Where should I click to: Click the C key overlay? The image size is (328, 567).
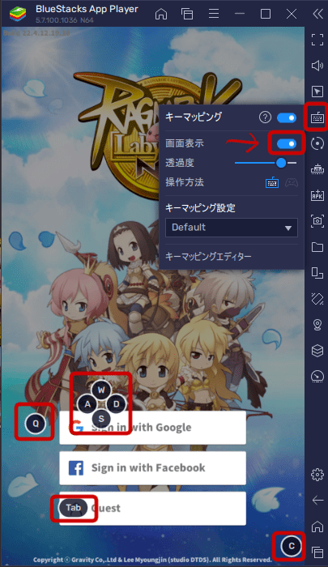point(291,546)
